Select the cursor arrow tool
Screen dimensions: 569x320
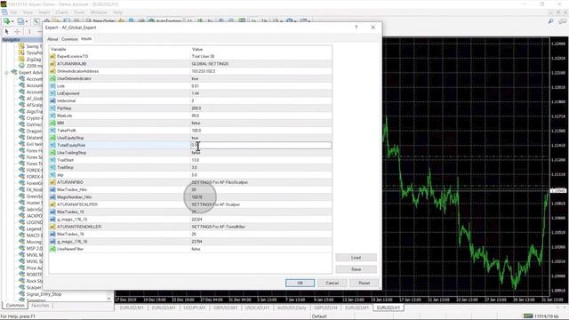7,32
